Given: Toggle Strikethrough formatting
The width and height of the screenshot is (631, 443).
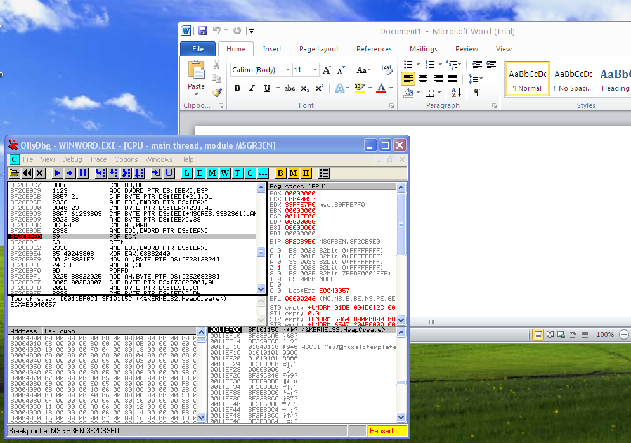Looking at the screenshot, I should tap(290, 88).
